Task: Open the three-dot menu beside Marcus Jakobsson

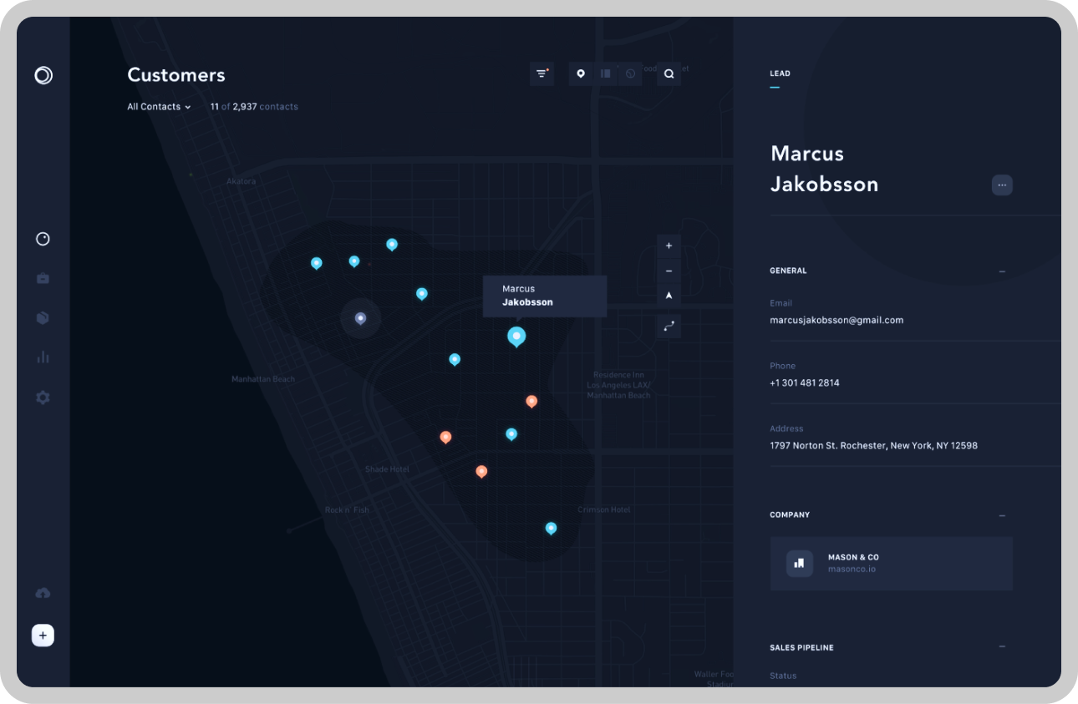Action: (x=1002, y=185)
